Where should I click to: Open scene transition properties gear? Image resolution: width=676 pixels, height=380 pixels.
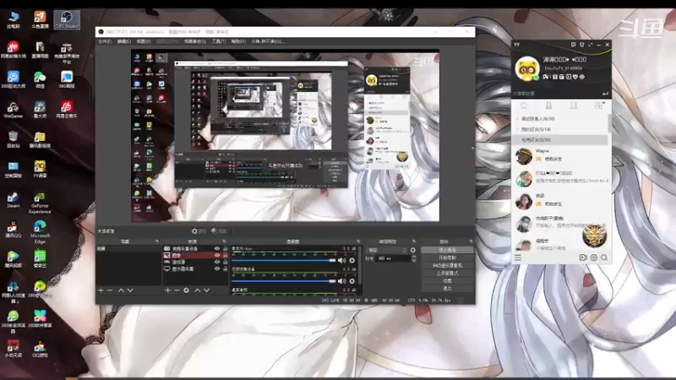pyautogui.click(x=413, y=250)
